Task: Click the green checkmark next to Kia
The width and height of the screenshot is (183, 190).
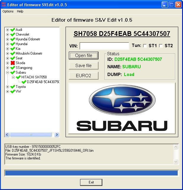Action: 13,49
